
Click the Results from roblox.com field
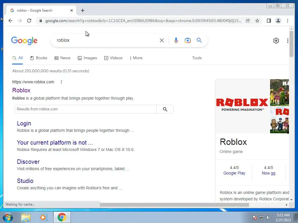click(x=86, y=109)
